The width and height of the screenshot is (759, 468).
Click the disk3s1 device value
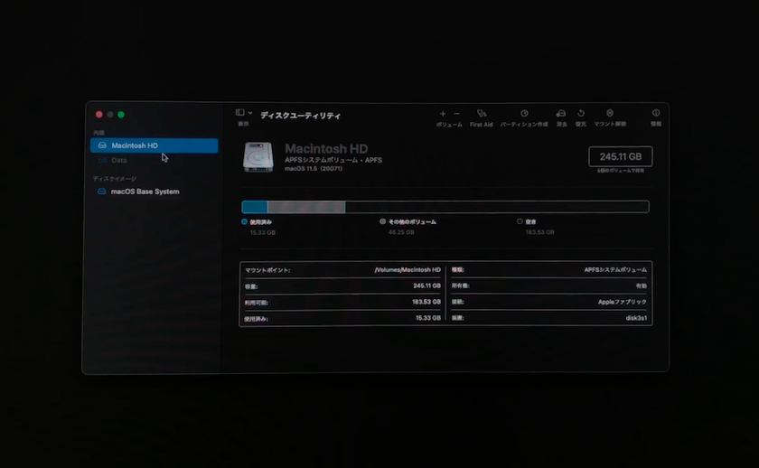(636, 318)
